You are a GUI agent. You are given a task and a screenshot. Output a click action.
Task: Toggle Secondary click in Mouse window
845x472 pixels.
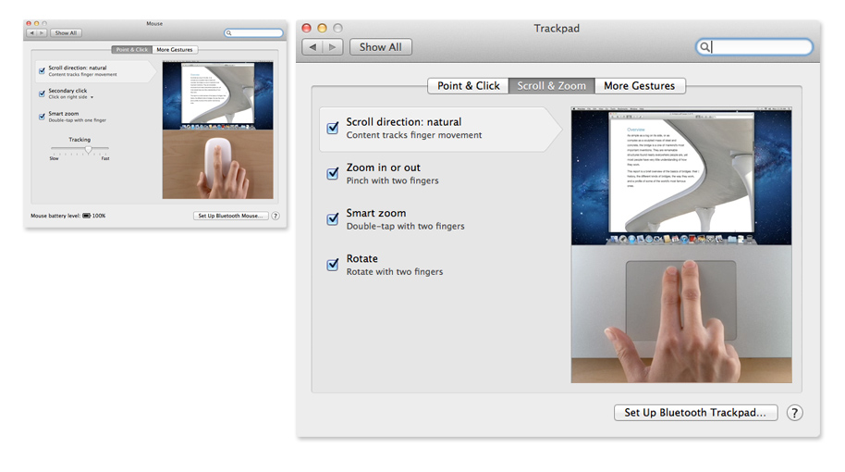point(42,93)
